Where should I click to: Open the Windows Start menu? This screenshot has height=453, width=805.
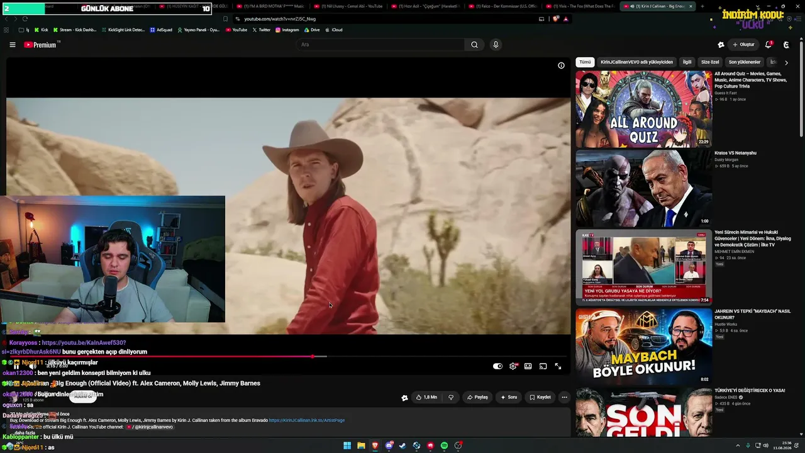347,446
